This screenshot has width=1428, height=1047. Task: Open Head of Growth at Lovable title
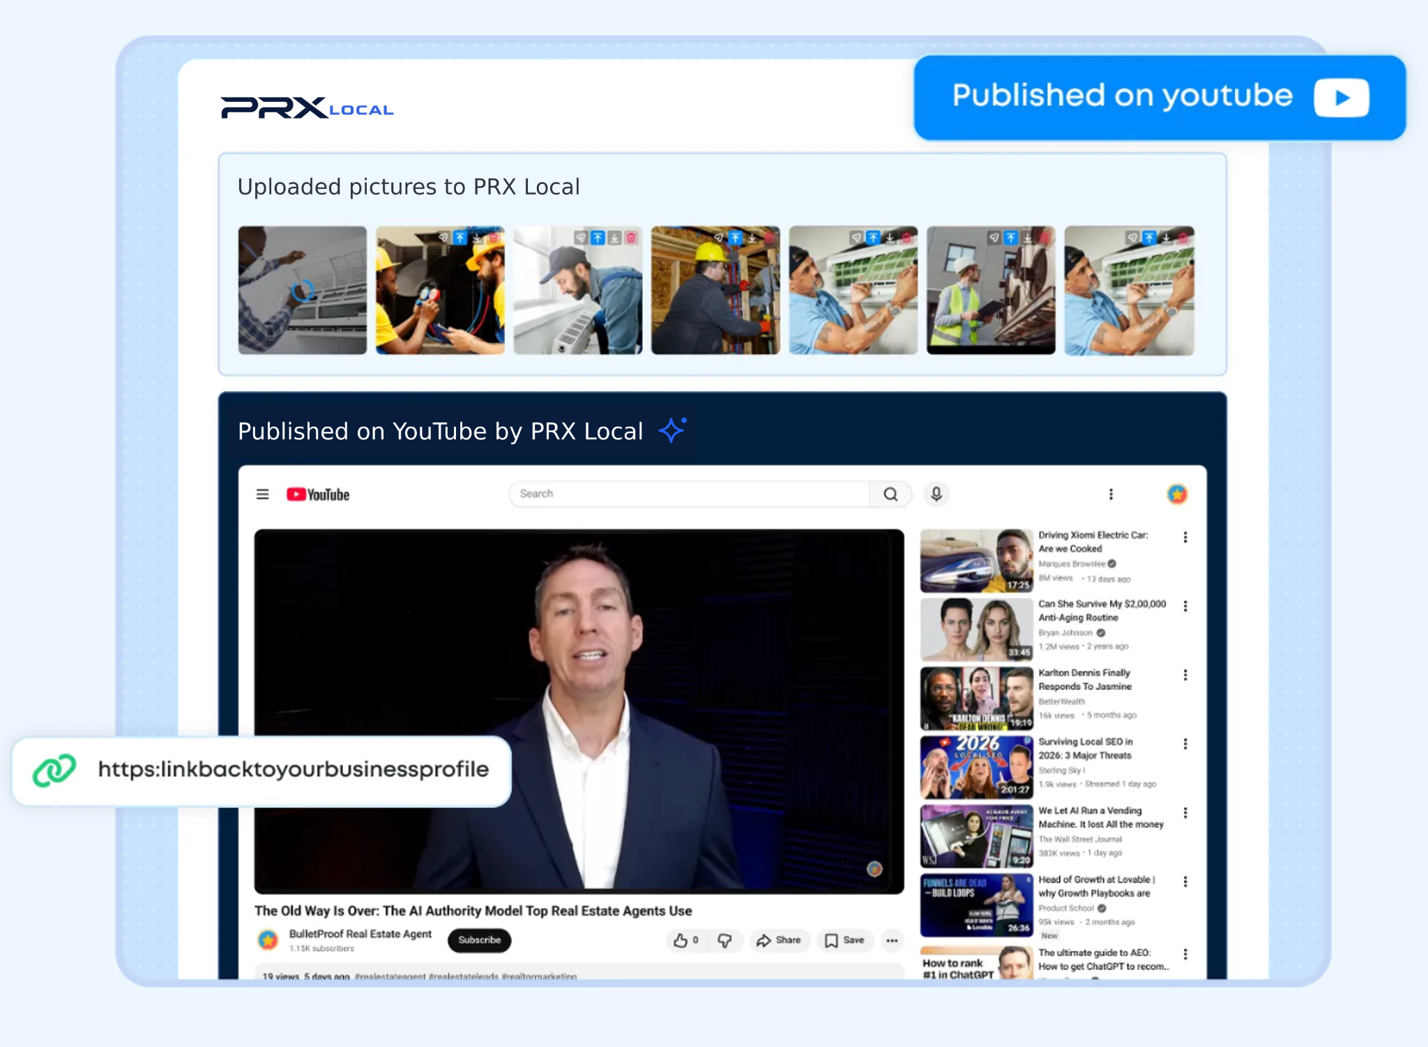point(1097,887)
